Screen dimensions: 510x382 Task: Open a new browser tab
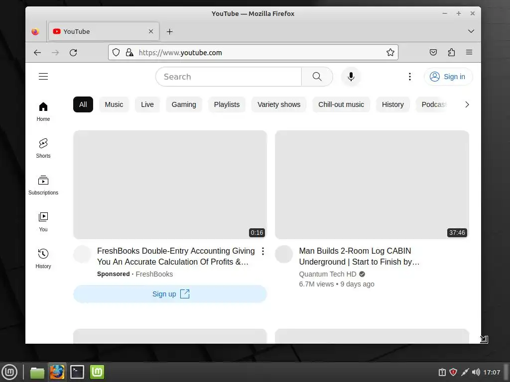(169, 31)
